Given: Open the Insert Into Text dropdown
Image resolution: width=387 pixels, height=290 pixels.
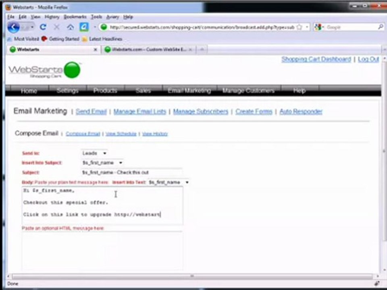Looking at the screenshot, I should (x=169, y=182).
